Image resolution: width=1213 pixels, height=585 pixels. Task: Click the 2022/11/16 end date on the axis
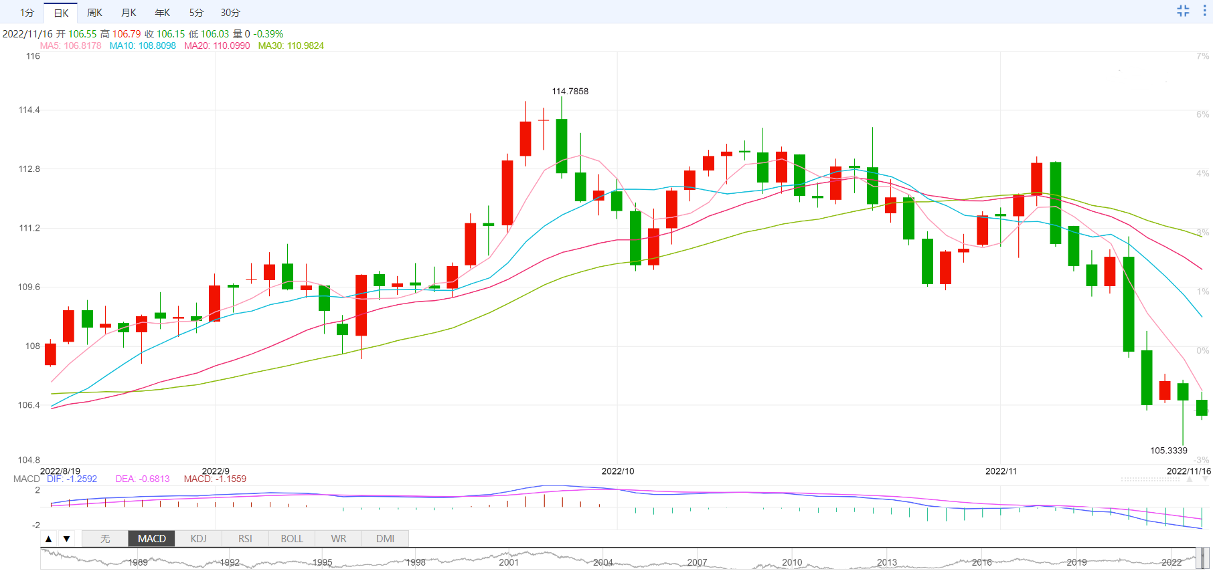click(1189, 471)
